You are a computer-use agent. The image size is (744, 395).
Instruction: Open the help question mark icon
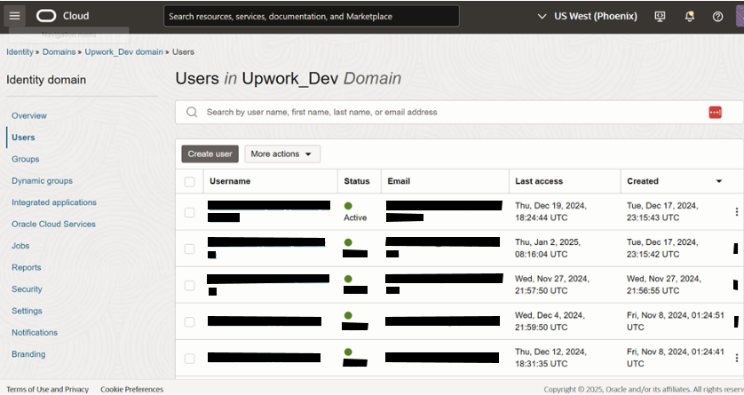tap(718, 17)
